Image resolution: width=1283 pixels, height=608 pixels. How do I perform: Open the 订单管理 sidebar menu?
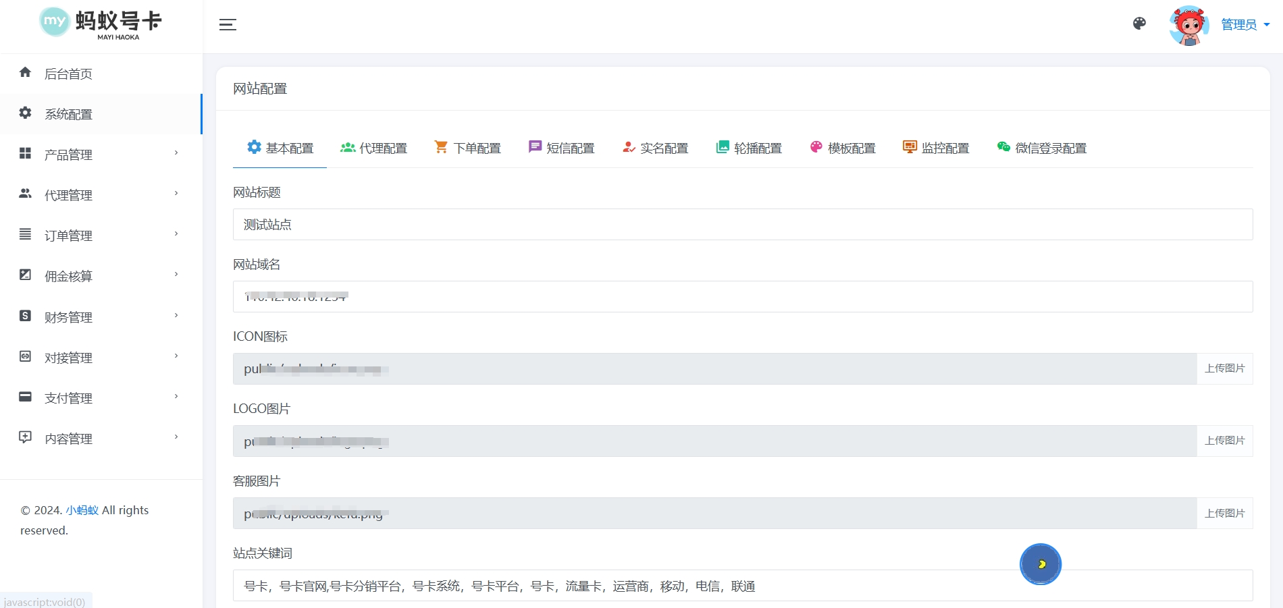[68, 236]
